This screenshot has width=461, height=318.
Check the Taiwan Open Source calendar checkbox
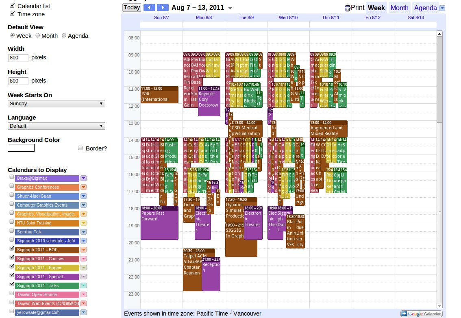[11, 293]
